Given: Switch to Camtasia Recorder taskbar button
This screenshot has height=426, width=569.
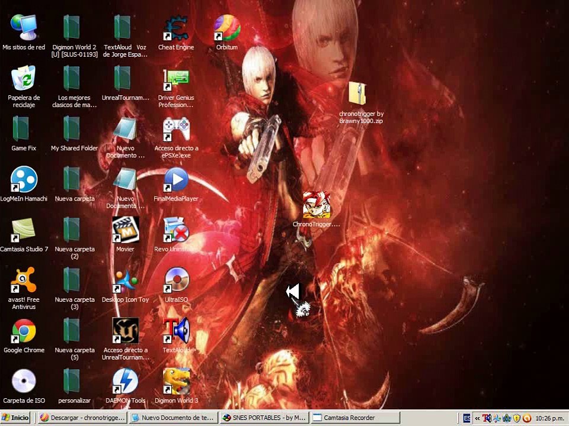Looking at the screenshot, I should [356, 418].
